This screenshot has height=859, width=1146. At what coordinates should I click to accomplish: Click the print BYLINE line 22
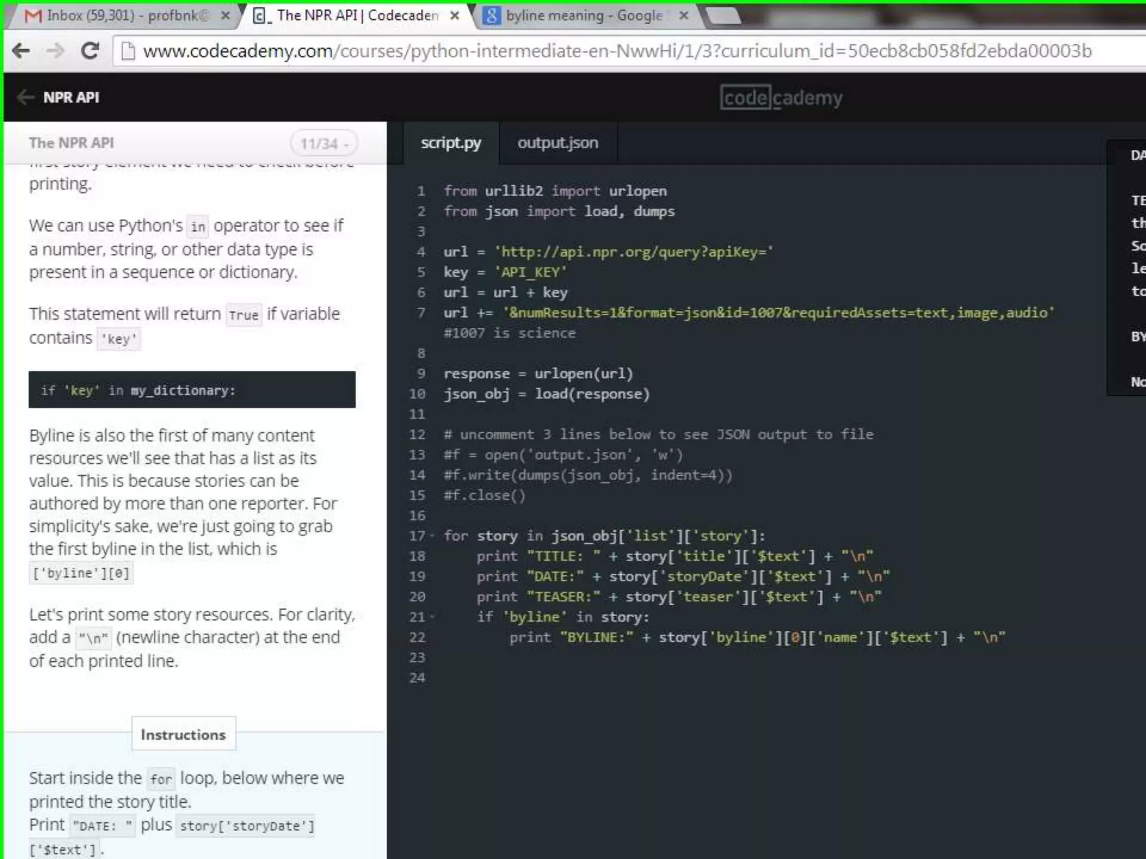[757, 638]
